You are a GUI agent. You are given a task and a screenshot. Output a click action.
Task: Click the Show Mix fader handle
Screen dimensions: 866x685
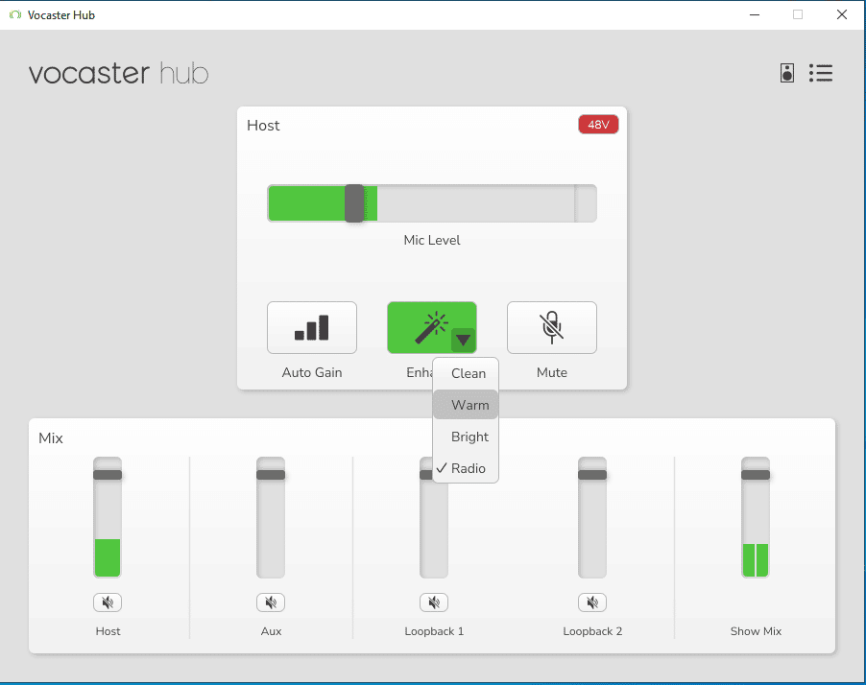point(756,475)
